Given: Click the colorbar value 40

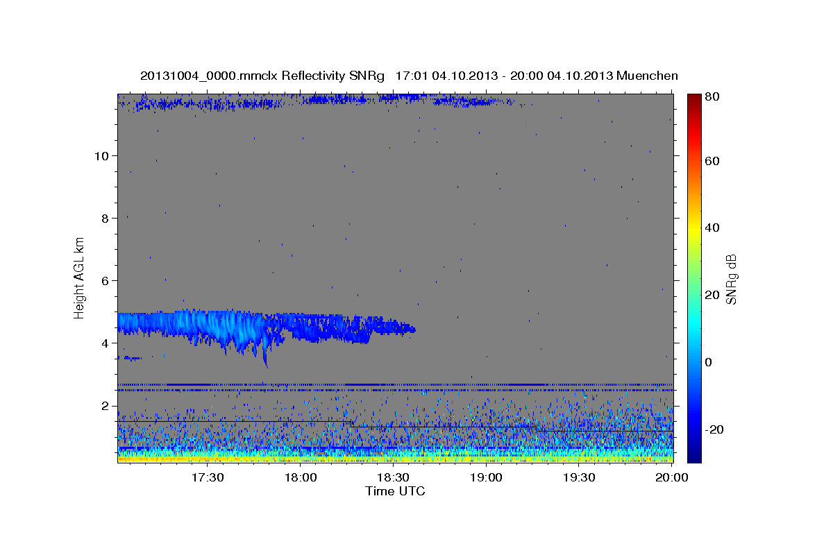Looking at the screenshot, I should click(714, 228).
